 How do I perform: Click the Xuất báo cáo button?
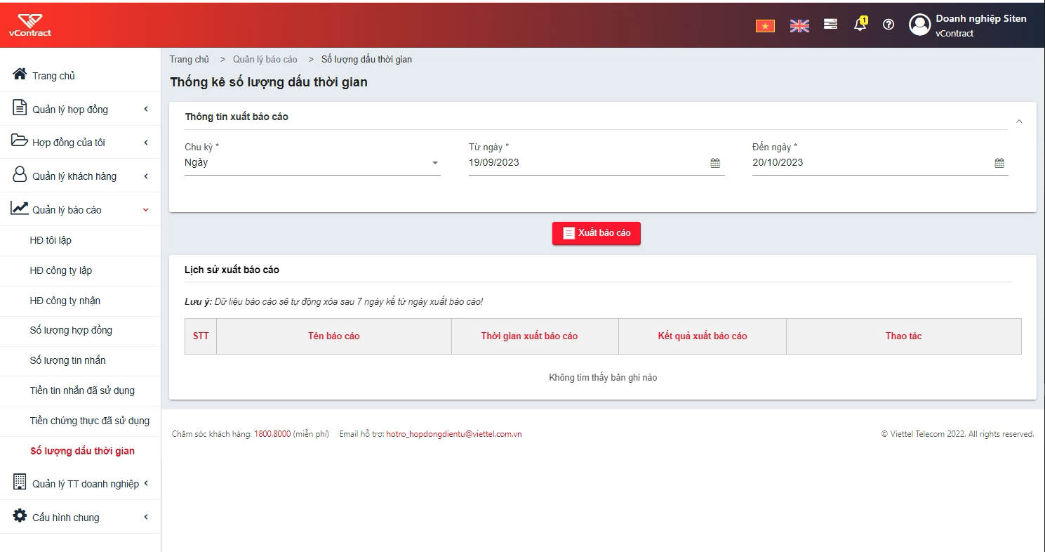tap(597, 233)
